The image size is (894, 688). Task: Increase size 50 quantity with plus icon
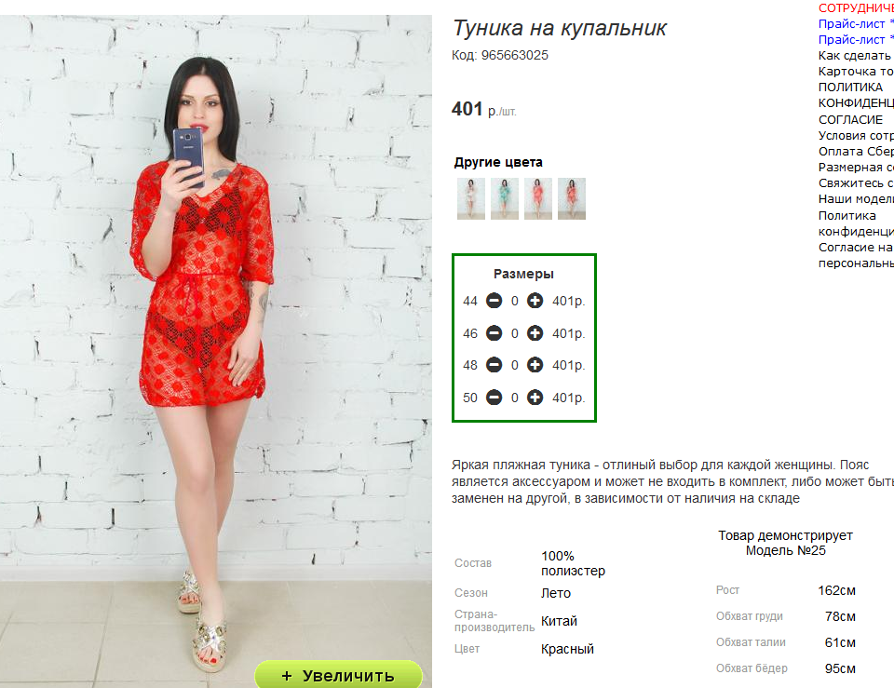[535, 398]
